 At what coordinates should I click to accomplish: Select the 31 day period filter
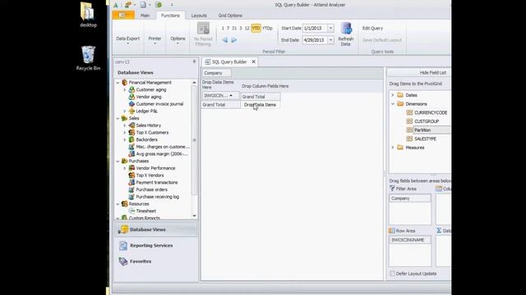click(234, 28)
